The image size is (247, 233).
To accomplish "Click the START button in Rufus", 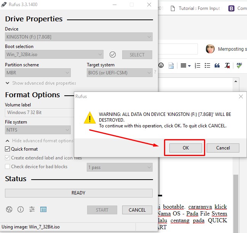I will [102, 210].
